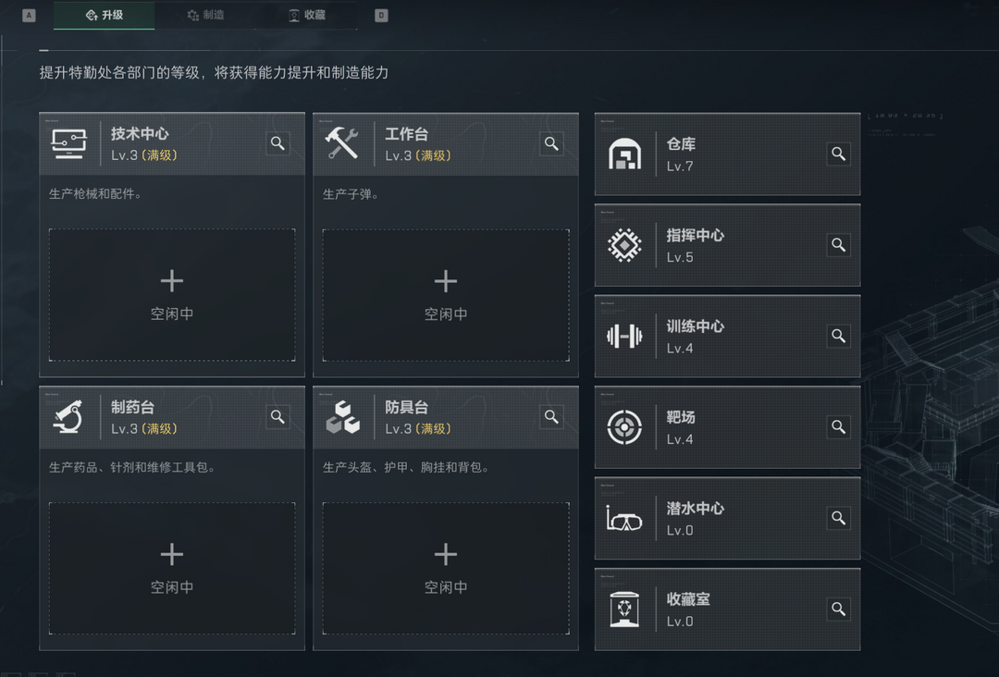Add production in 技术中心 idle slot
Screen dimensions: 999x677
pyautogui.click(x=172, y=295)
